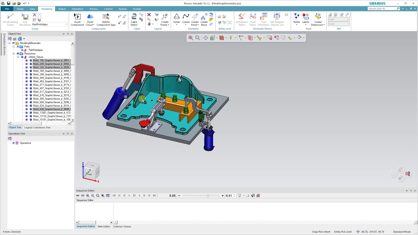Viewport: 418px width, 235px height.
Task: Click the Pause simulation button
Action: click(x=134, y=196)
